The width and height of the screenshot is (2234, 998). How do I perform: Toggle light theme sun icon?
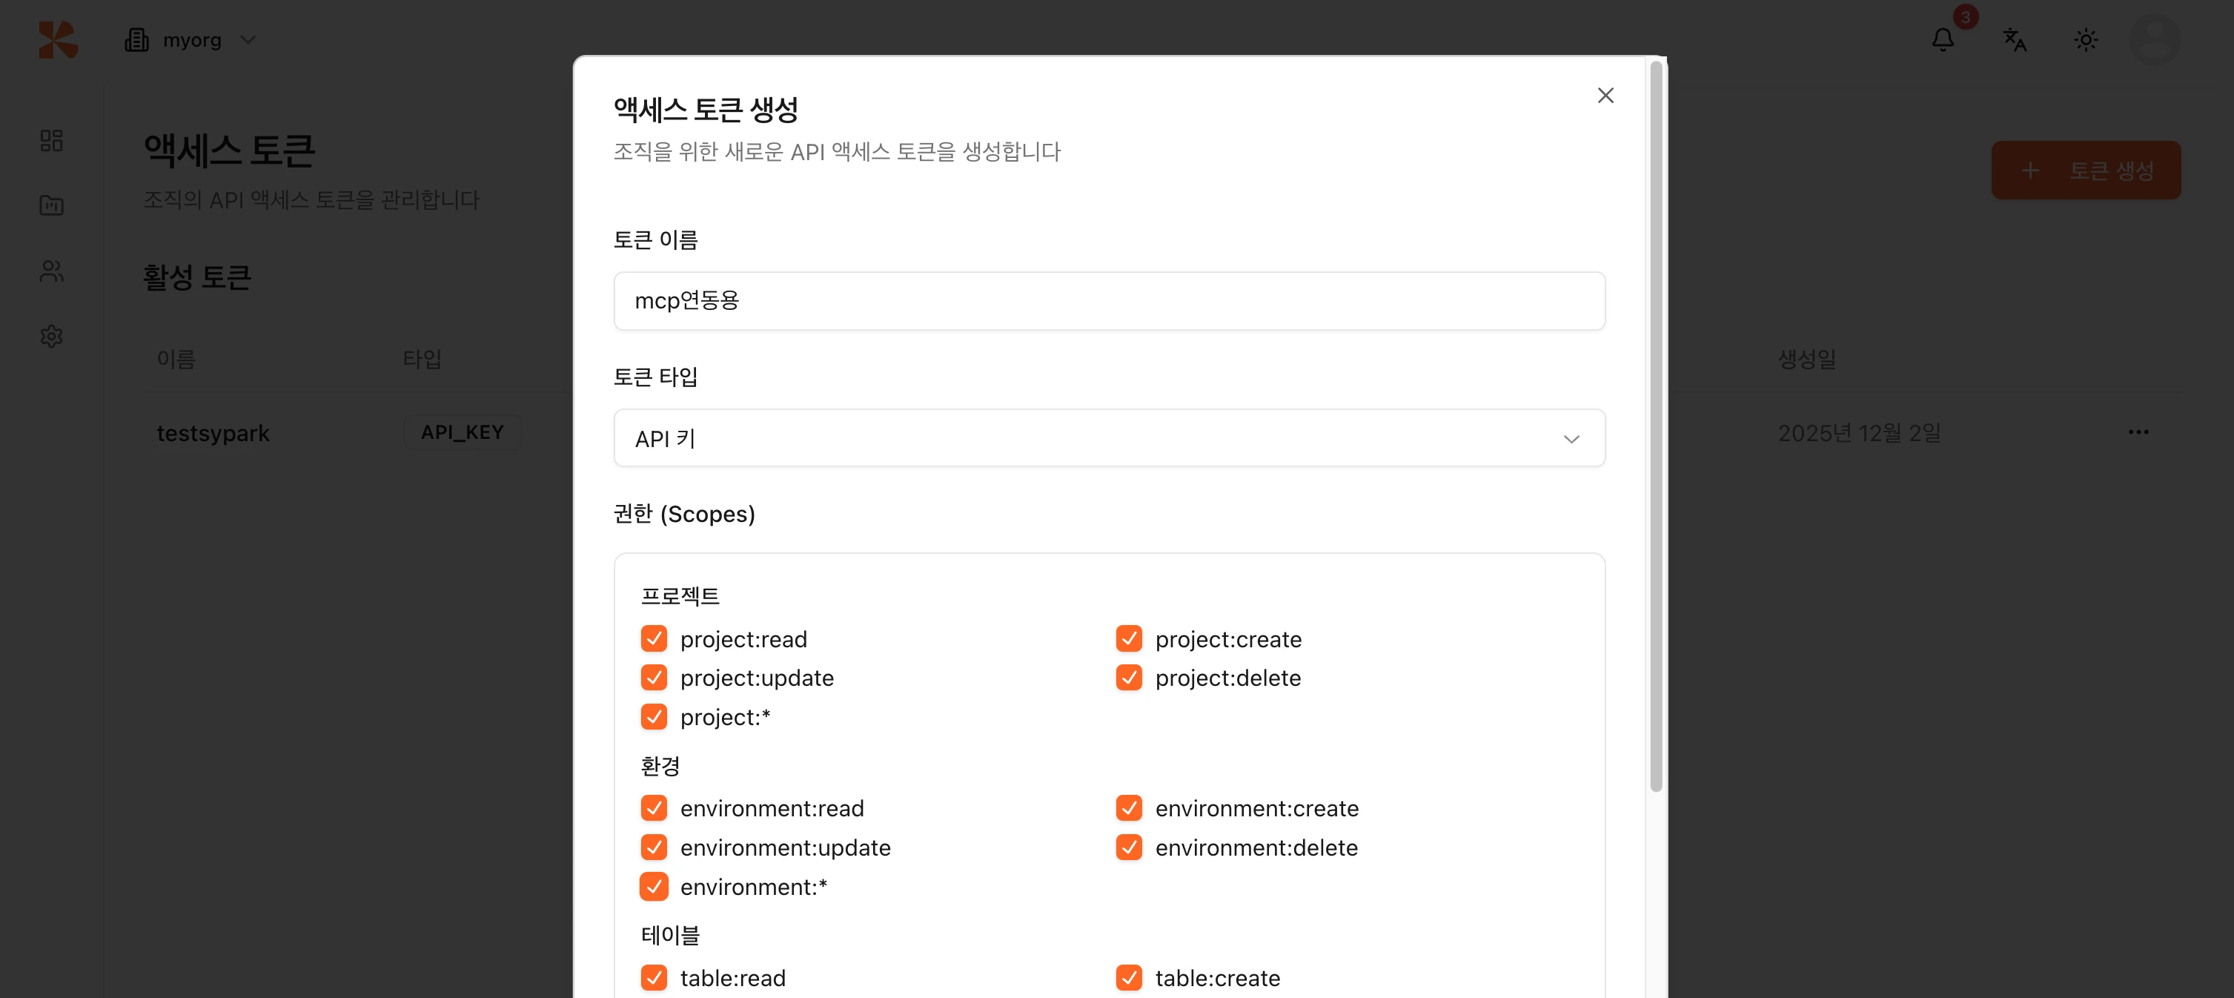point(2085,40)
